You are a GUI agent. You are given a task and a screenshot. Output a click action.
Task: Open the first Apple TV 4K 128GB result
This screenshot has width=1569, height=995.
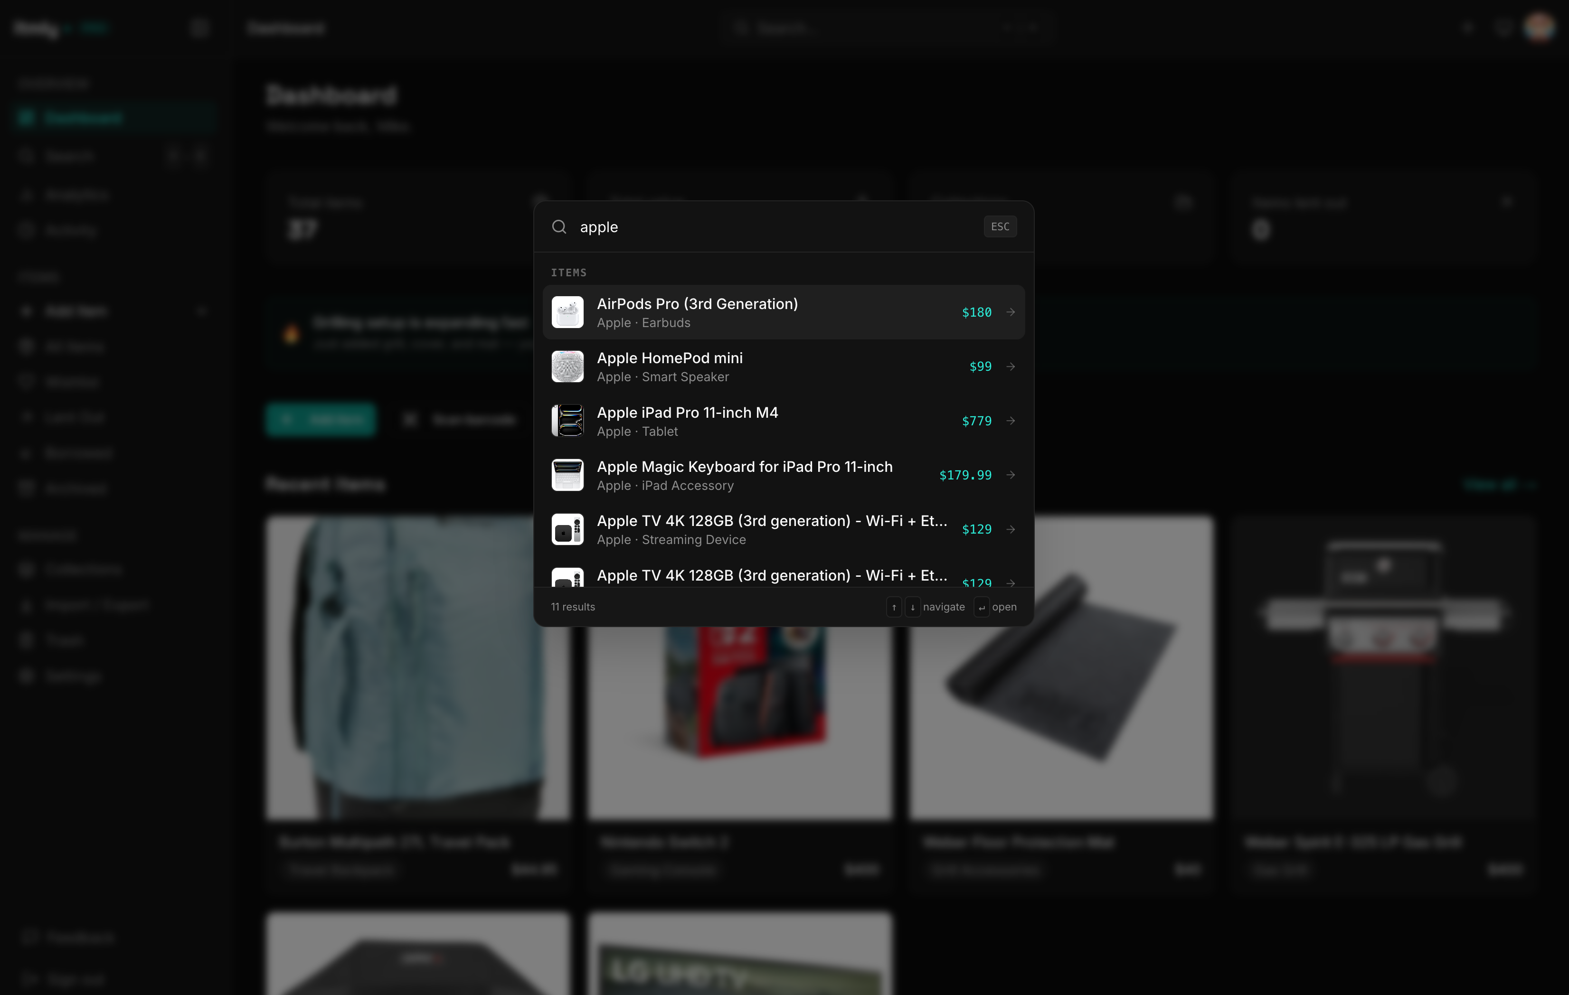tap(772, 529)
